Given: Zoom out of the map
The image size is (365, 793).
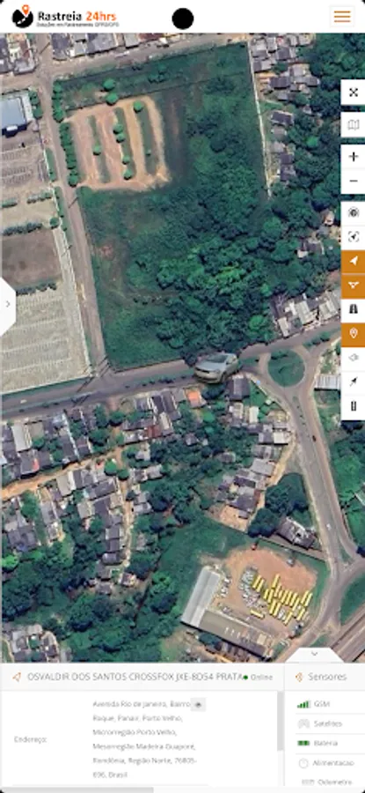Looking at the screenshot, I should point(353,181).
